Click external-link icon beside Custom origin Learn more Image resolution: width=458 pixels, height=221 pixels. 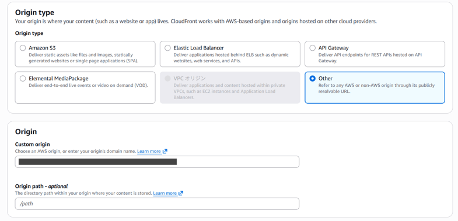[165, 151]
